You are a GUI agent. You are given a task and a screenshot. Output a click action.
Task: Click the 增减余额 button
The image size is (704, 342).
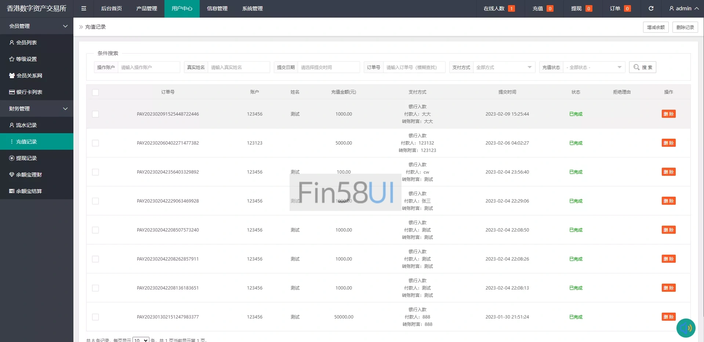click(656, 27)
